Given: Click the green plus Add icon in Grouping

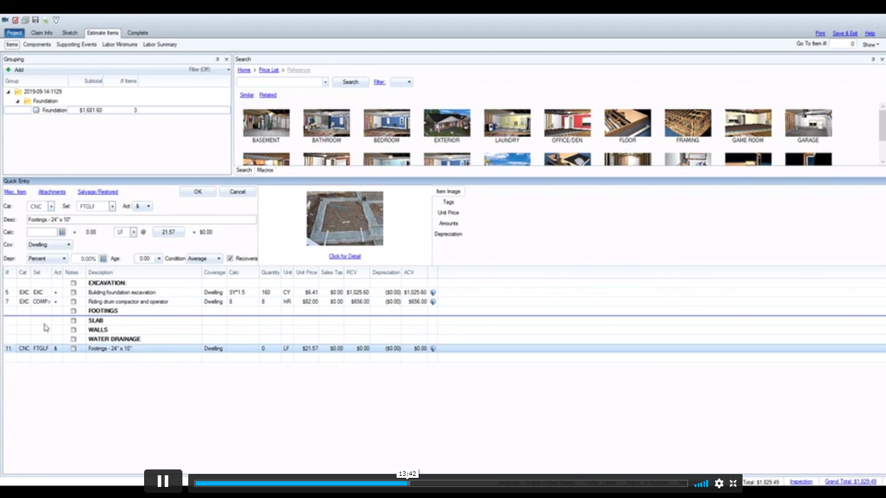Looking at the screenshot, I should tap(8, 69).
